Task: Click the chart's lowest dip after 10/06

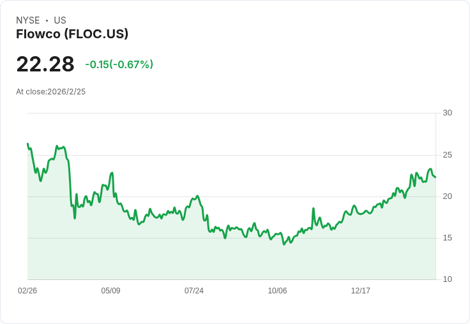Action: point(284,244)
